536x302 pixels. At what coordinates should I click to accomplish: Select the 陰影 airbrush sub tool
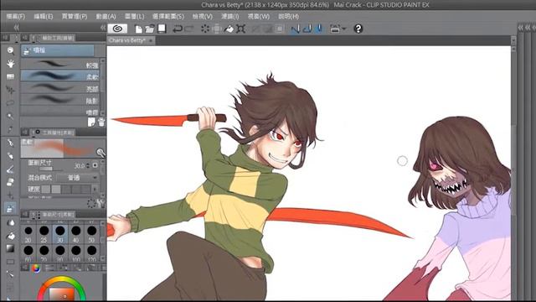(60, 100)
